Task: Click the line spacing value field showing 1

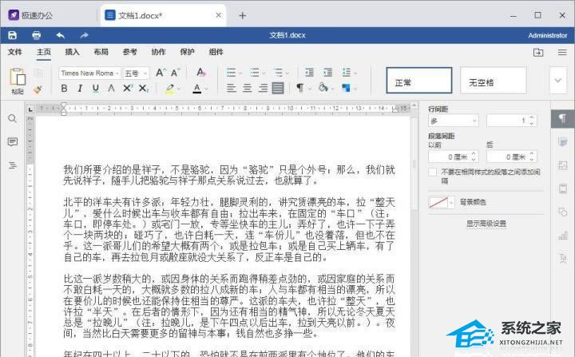Action: (x=512, y=121)
